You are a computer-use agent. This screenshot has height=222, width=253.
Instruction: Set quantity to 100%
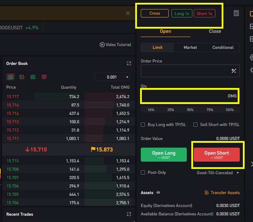coord(229,110)
